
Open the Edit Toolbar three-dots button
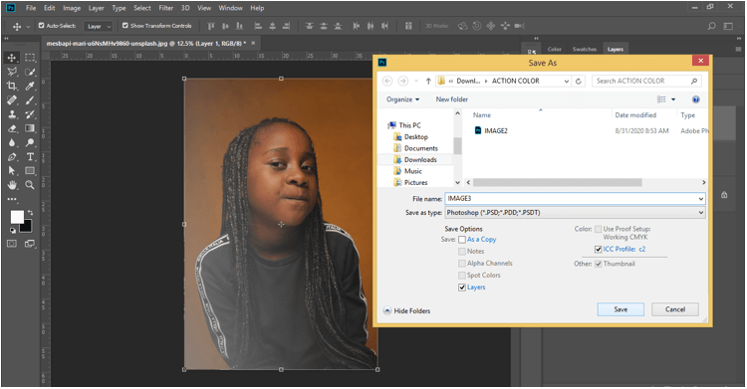[x=12, y=199]
